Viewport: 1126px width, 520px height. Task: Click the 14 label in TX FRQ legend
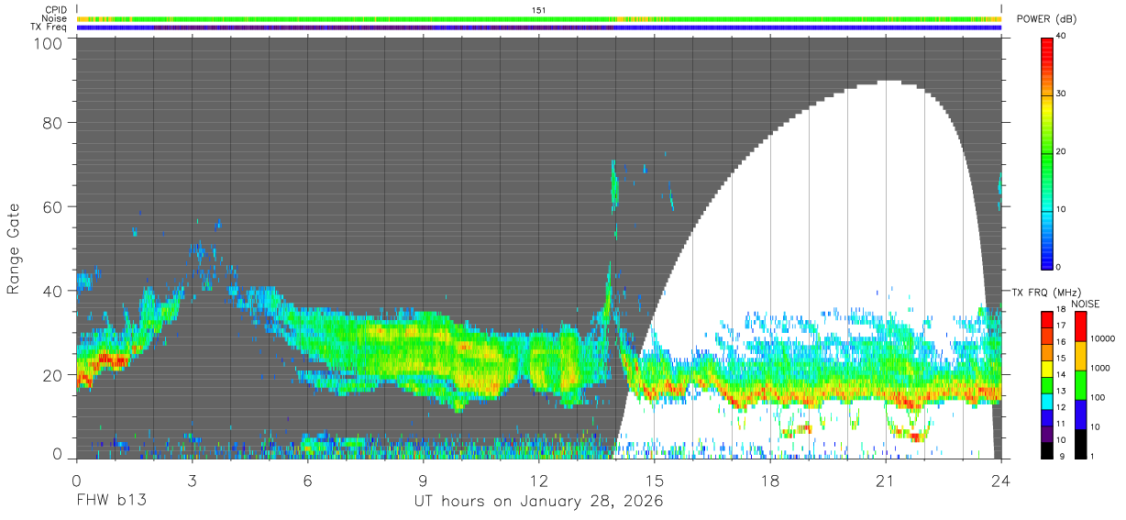(x=1062, y=374)
